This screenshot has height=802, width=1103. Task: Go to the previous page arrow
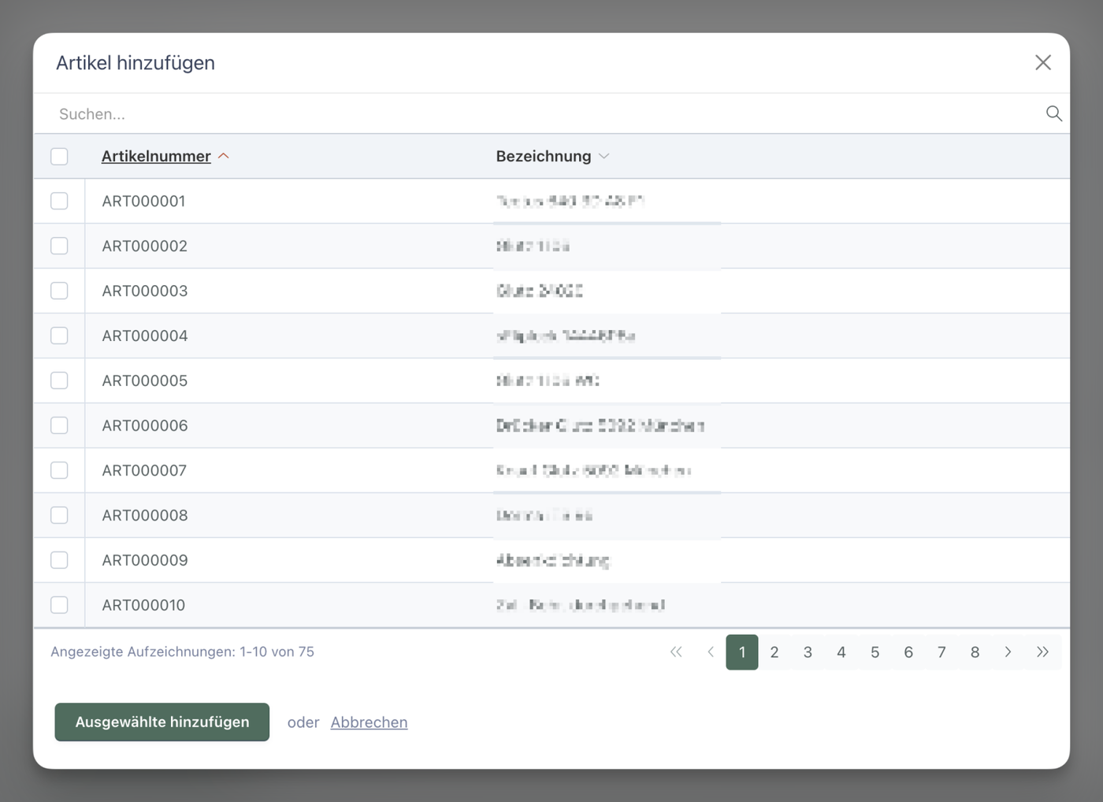point(710,652)
